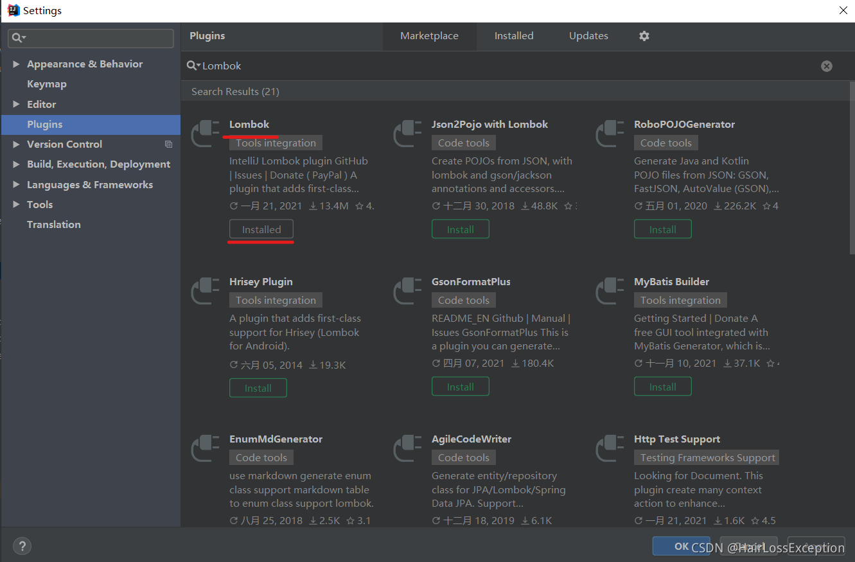855x562 pixels.
Task: Switch to the Installed tab
Action: 514,36
